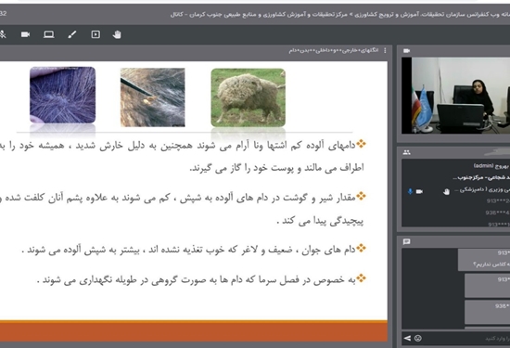This screenshot has height=348, width=510.
Task: Open the whiteboard brush tool
Action: (x=72, y=34)
